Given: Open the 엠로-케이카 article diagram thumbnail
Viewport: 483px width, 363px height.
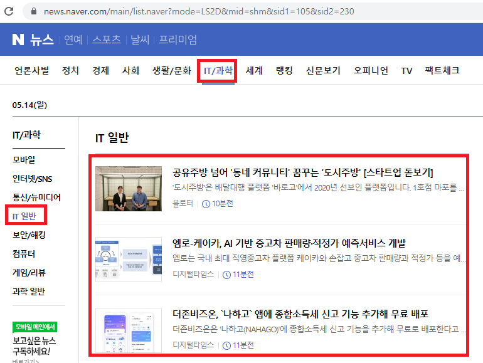Looking at the screenshot, I should 129,260.
